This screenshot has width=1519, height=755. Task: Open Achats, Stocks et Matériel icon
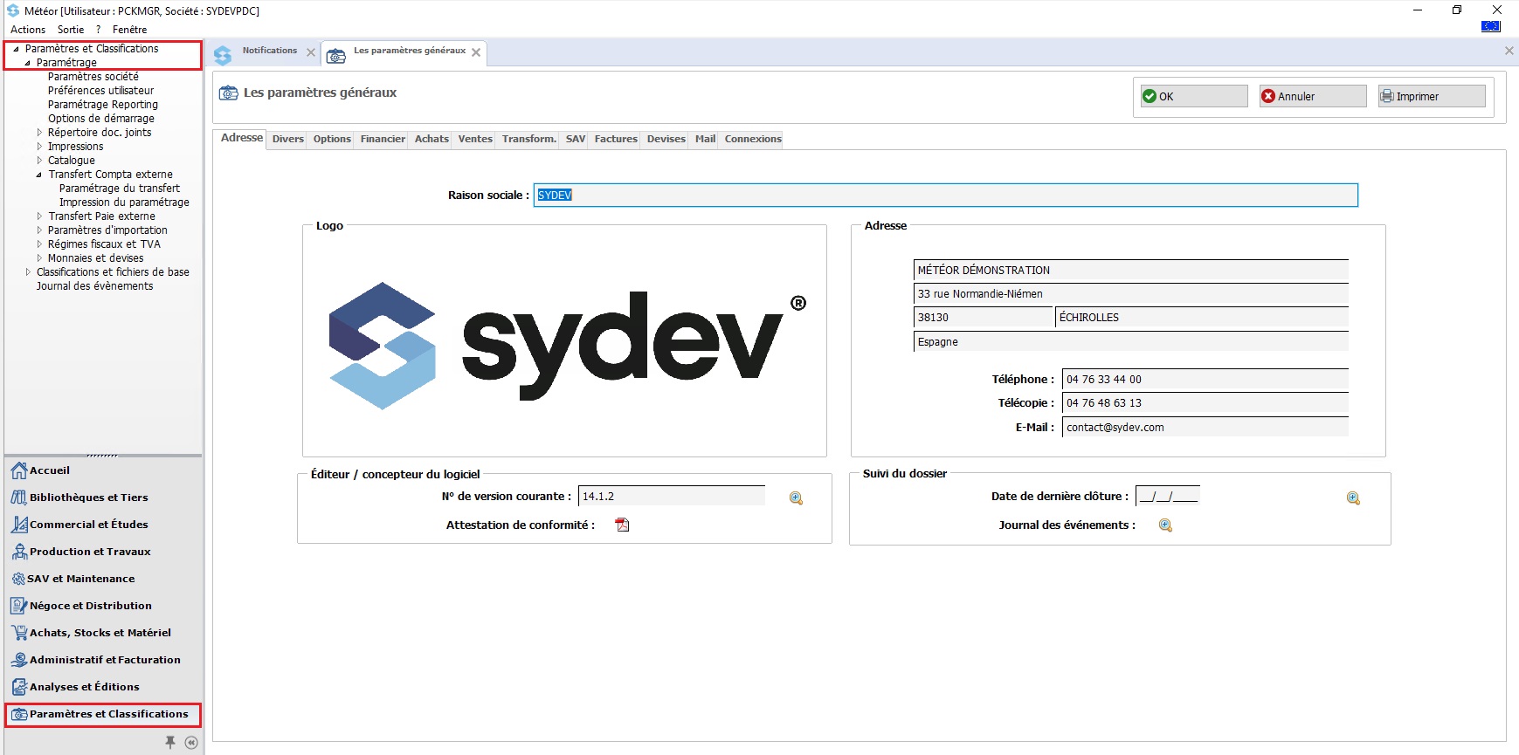(x=19, y=633)
